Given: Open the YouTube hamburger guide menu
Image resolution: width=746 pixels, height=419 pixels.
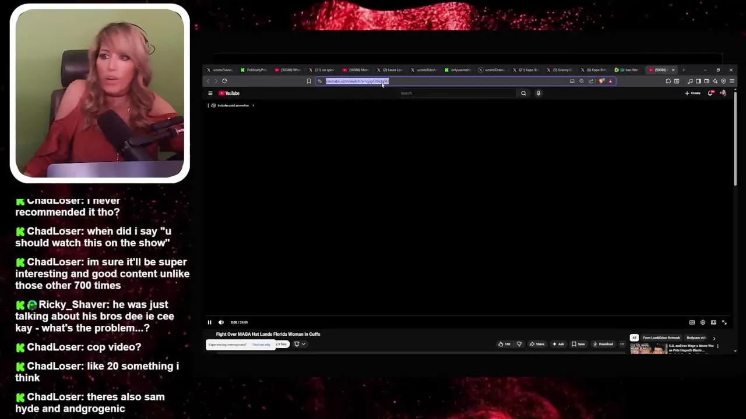Looking at the screenshot, I should [x=210, y=93].
